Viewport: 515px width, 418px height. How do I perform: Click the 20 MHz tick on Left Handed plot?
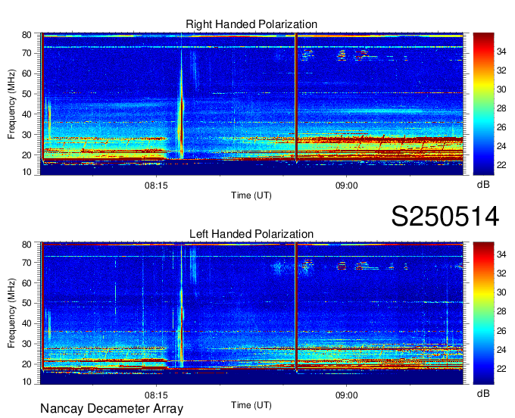(27, 364)
